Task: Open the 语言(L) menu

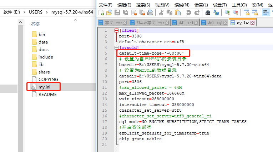Action: 201,5
